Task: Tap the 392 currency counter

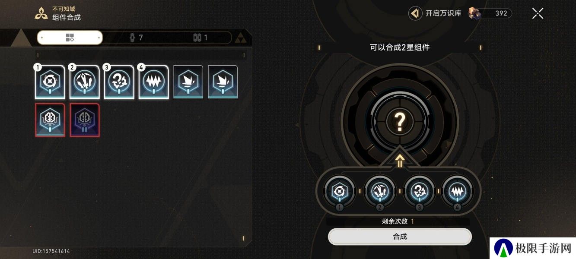Action: [x=490, y=13]
